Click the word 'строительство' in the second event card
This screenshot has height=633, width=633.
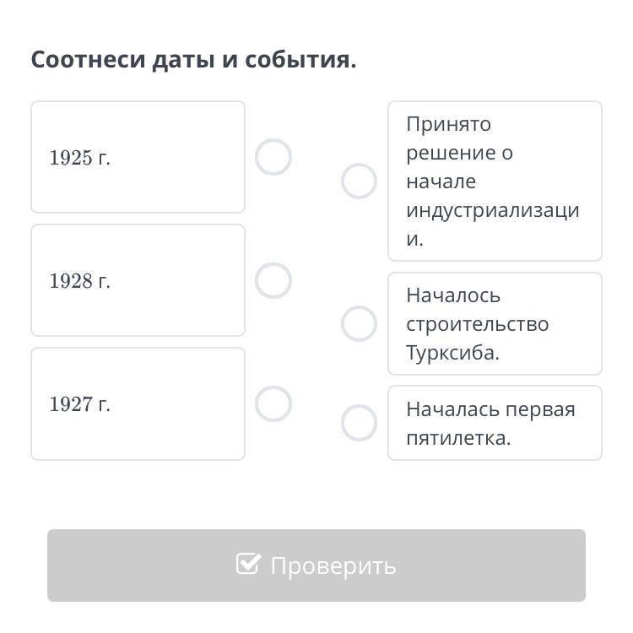(477, 324)
